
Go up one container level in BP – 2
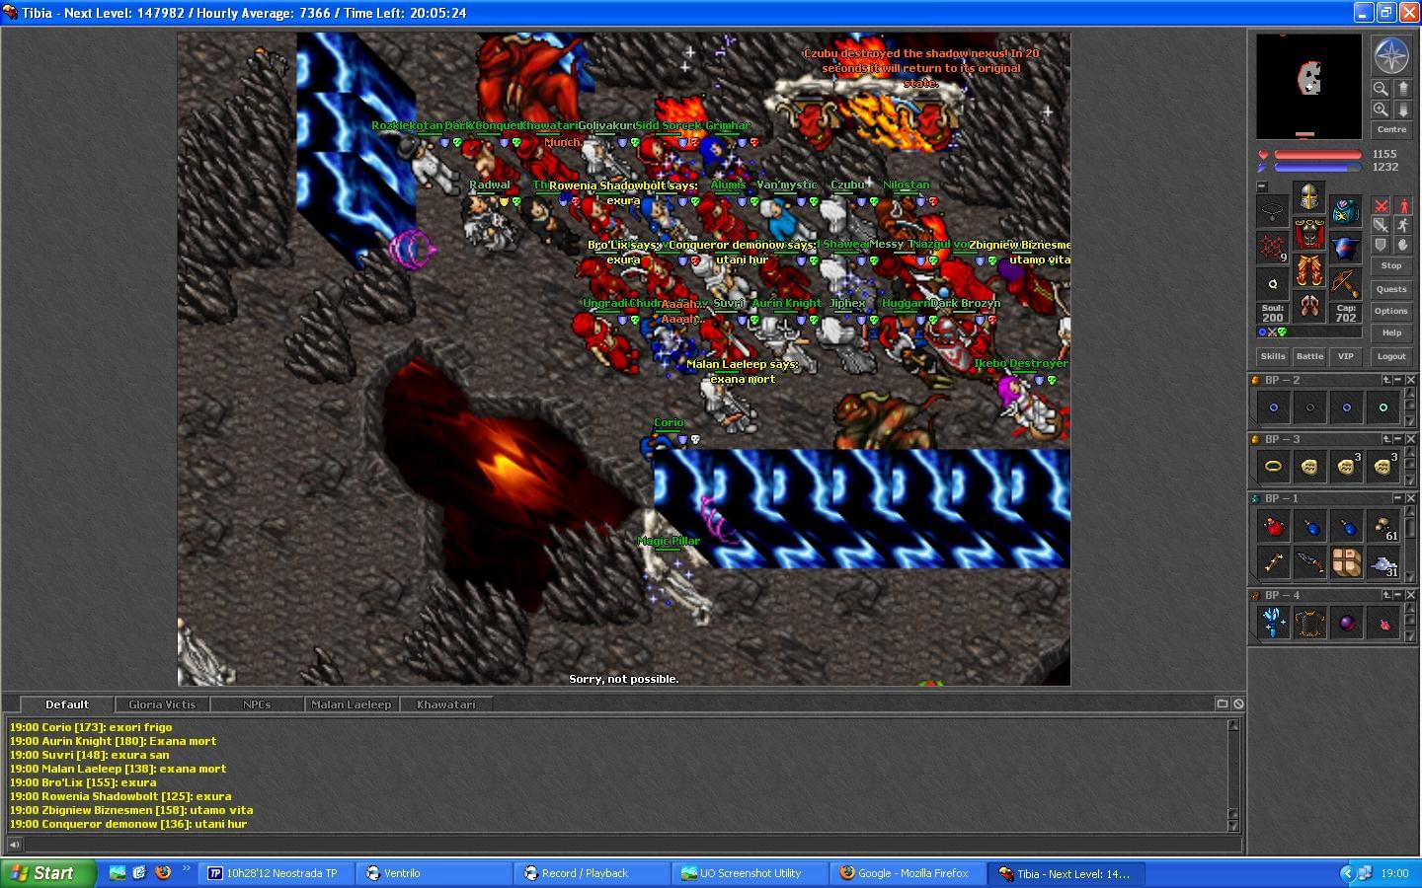click(x=1386, y=380)
